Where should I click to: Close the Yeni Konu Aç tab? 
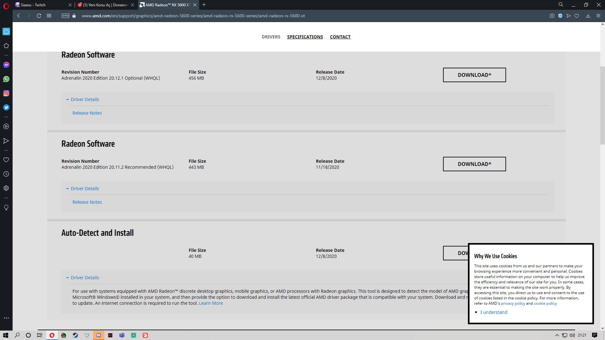[x=132, y=5]
